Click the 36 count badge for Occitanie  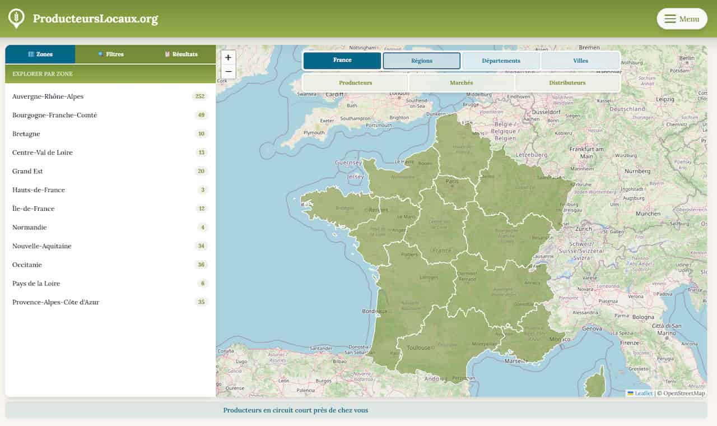click(201, 265)
